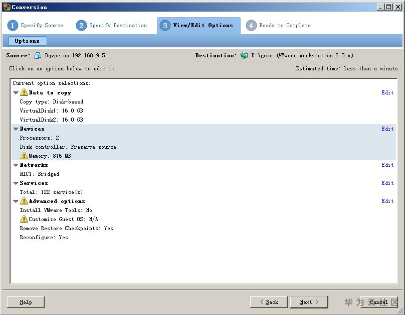Collapse the Advanced options section
The width and height of the screenshot is (405, 315).
[x=16, y=201]
